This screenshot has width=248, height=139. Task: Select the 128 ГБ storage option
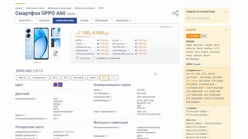tap(104, 78)
